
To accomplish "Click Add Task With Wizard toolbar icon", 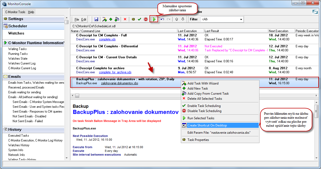I will coord(105,19).
